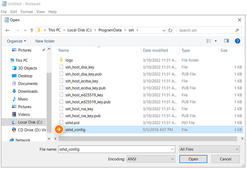
Task: Open the All Files type dropdown
Action: pos(209,149)
